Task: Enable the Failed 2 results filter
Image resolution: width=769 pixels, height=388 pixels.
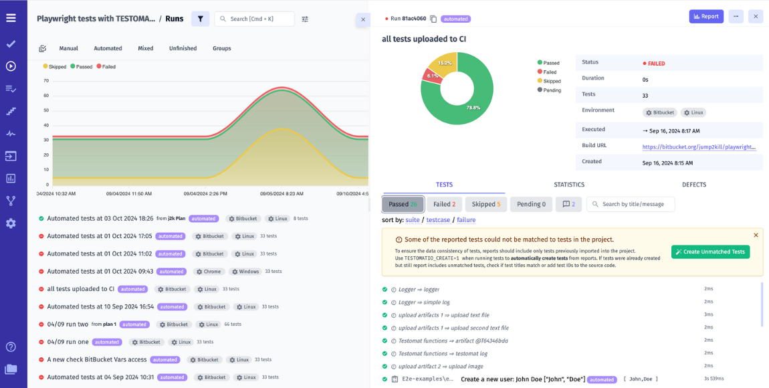Action: point(444,204)
